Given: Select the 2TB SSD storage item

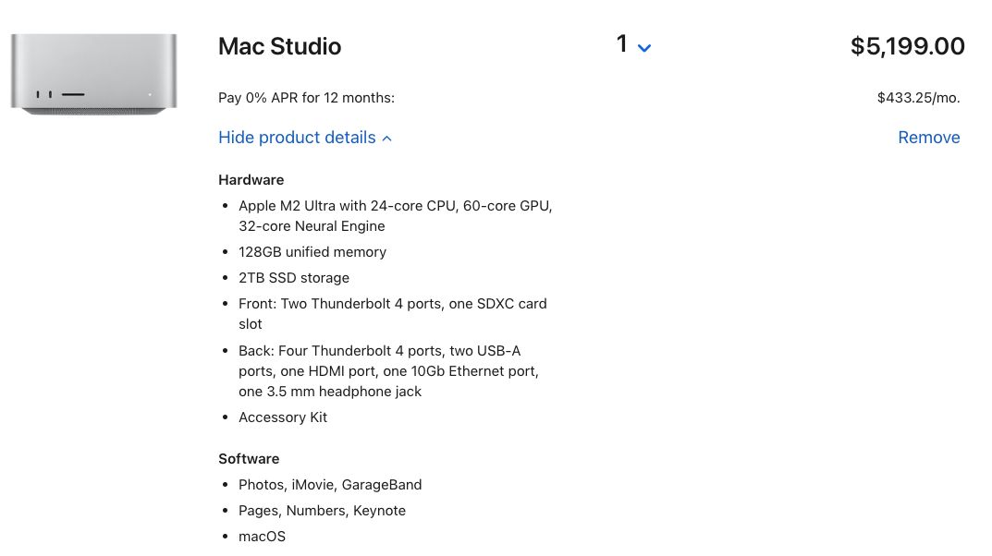Looking at the screenshot, I should [x=294, y=277].
